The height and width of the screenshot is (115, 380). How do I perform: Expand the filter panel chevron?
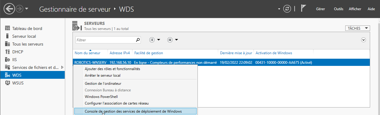pos(364,40)
